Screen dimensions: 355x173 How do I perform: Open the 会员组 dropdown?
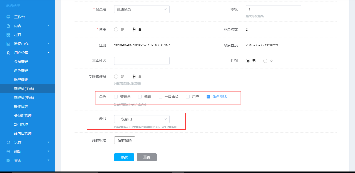click(x=142, y=9)
